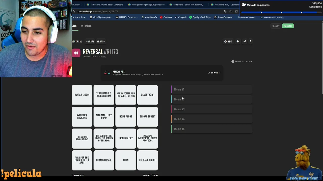Select the Incredibles 2 tile
Screen dimensions: 323x181
pyautogui.click(x=126, y=138)
